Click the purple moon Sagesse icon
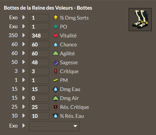This screenshot has height=135, width=156. coord(56,63)
